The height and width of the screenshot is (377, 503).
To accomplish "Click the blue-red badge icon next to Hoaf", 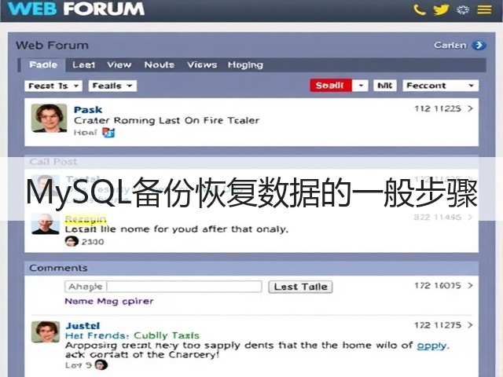I will click(x=108, y=133).
